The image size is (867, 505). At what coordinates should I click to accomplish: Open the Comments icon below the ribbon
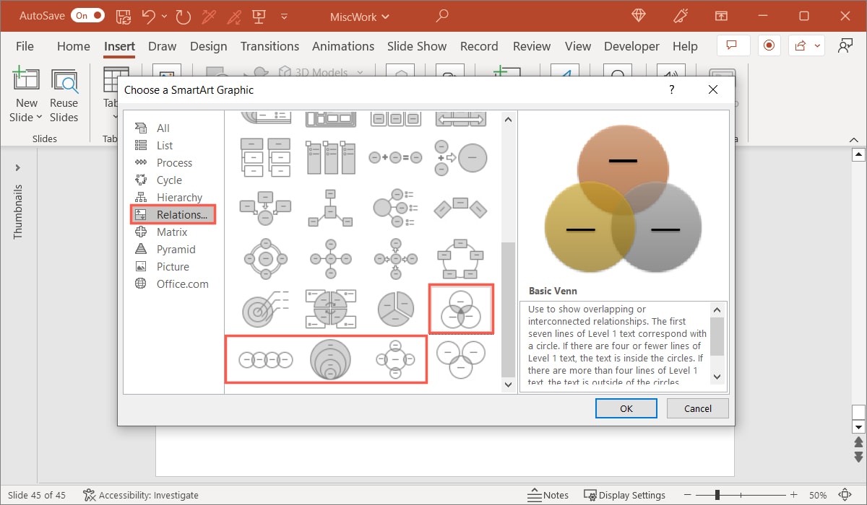click(733, 45)
